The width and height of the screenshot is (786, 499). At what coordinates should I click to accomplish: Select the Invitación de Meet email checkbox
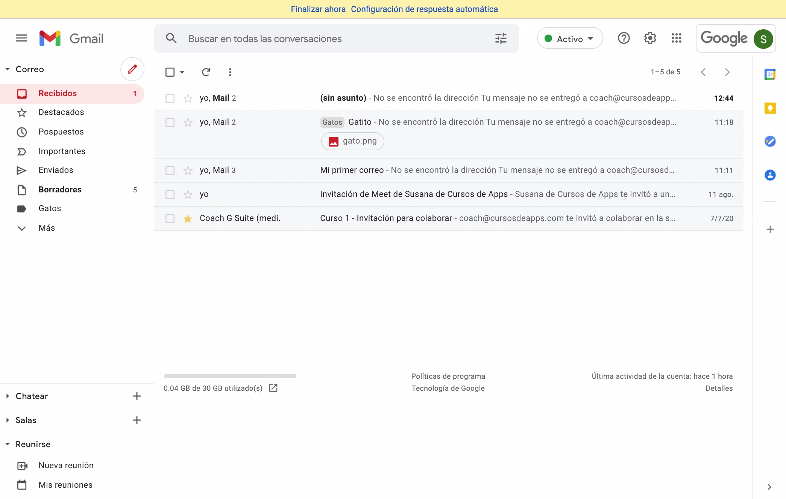pyautogui.click(x=170, y=195)
